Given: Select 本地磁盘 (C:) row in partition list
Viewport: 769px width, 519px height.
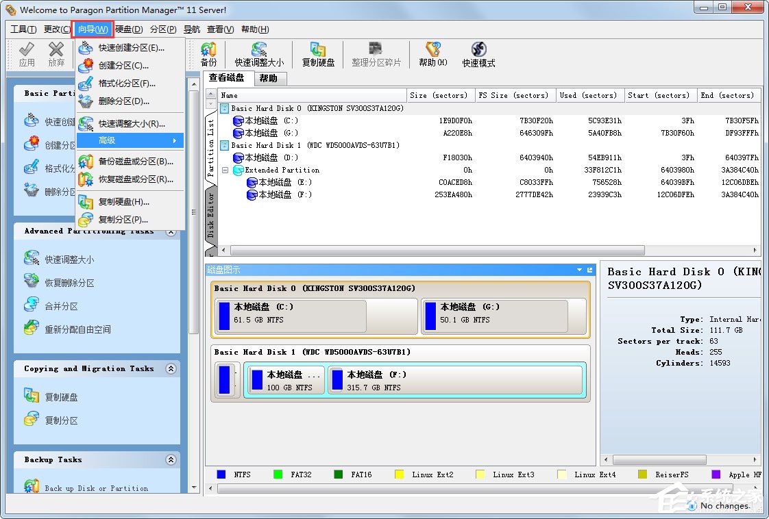Looking at the screenshot, I should pyautogui.click(x=490, y=121).
